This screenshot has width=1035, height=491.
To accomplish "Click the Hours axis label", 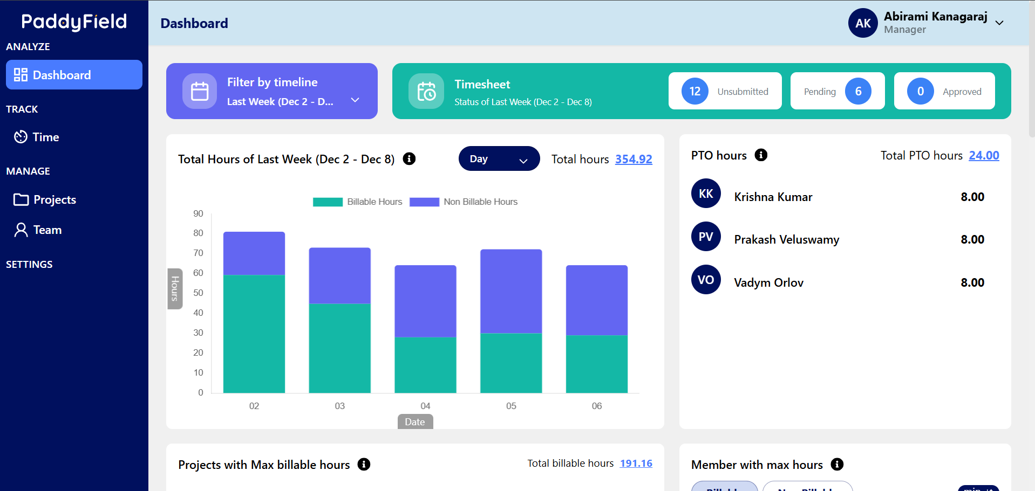I will [x=175, y=288].
